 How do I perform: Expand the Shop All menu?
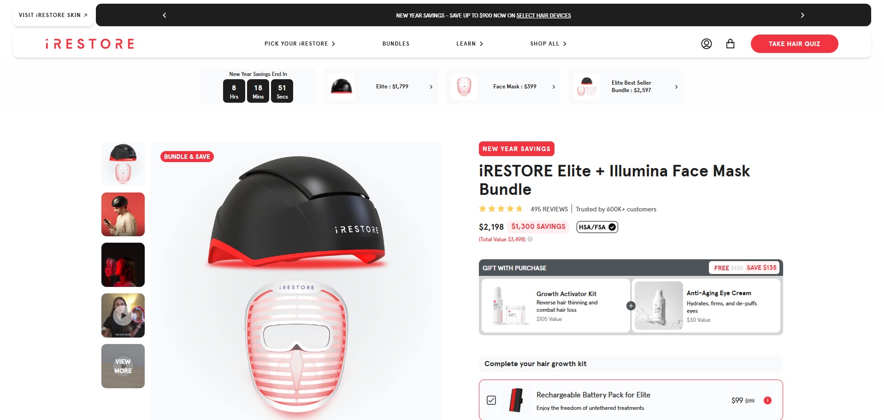(548, 44)
